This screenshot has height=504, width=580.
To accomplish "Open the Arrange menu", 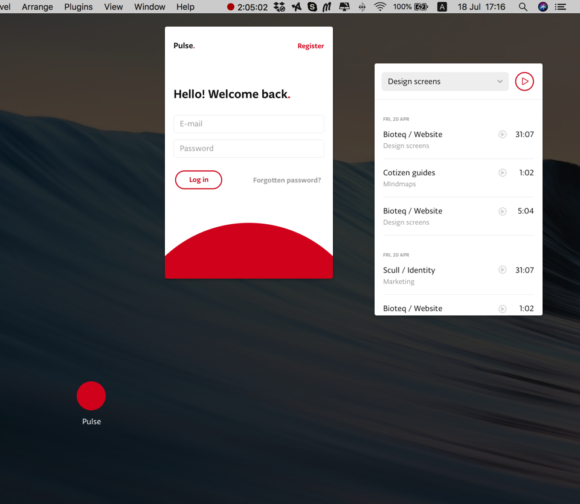I will point(37,7).
